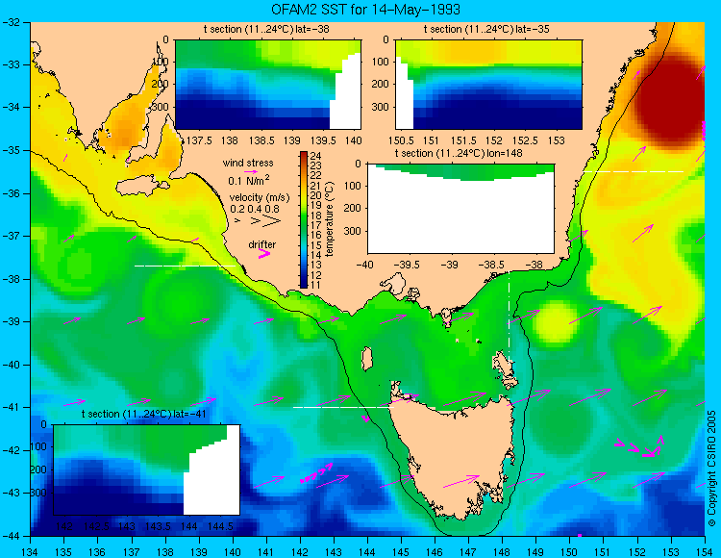The width and height of the screenshot is (721, 558).
Task: Click the '-38' main map latitude axis label
Action: coord(11,279)
